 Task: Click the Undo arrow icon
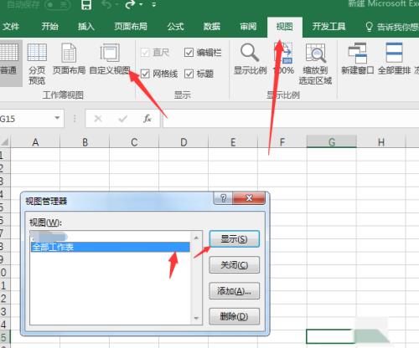[x=107, y=4]
